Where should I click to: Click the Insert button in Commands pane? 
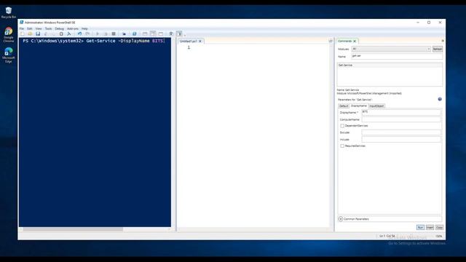pyautogui.click(x=430, y=228)
